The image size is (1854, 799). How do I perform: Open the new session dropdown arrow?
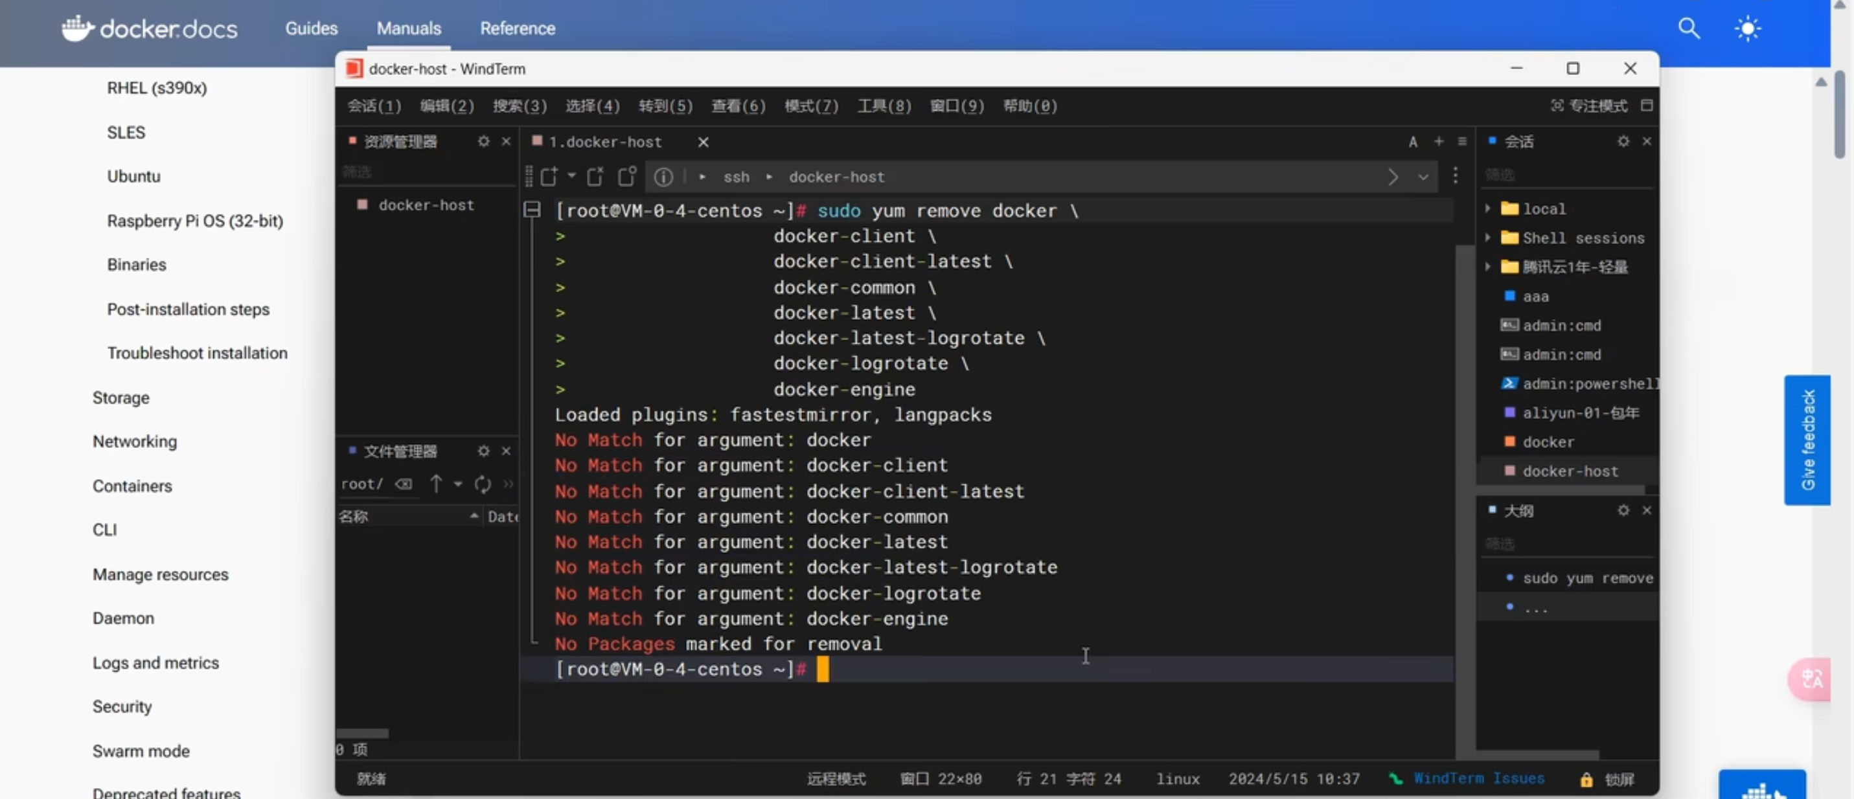(x=571, y=175)
